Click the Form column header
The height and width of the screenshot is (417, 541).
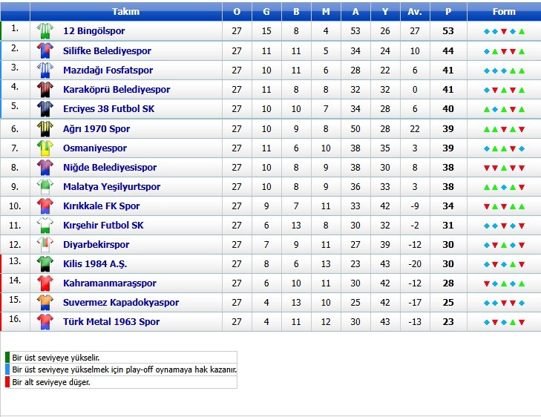click(504, 12)
